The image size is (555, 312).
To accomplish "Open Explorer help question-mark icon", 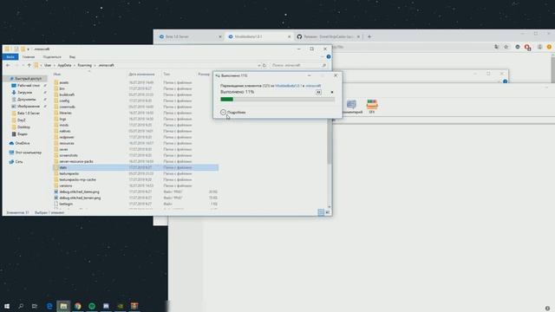I will 329,56.
